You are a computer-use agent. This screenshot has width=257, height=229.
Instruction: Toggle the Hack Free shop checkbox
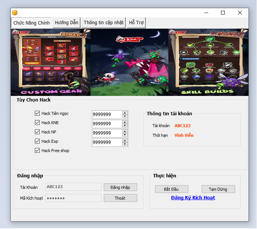coord(37,151)
